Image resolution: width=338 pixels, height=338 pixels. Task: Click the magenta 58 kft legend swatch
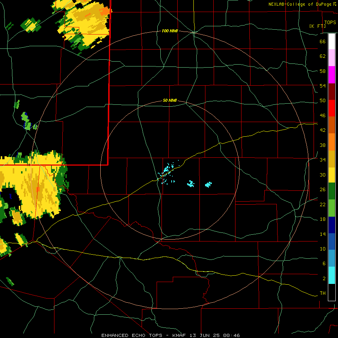[x=332, y=75]
